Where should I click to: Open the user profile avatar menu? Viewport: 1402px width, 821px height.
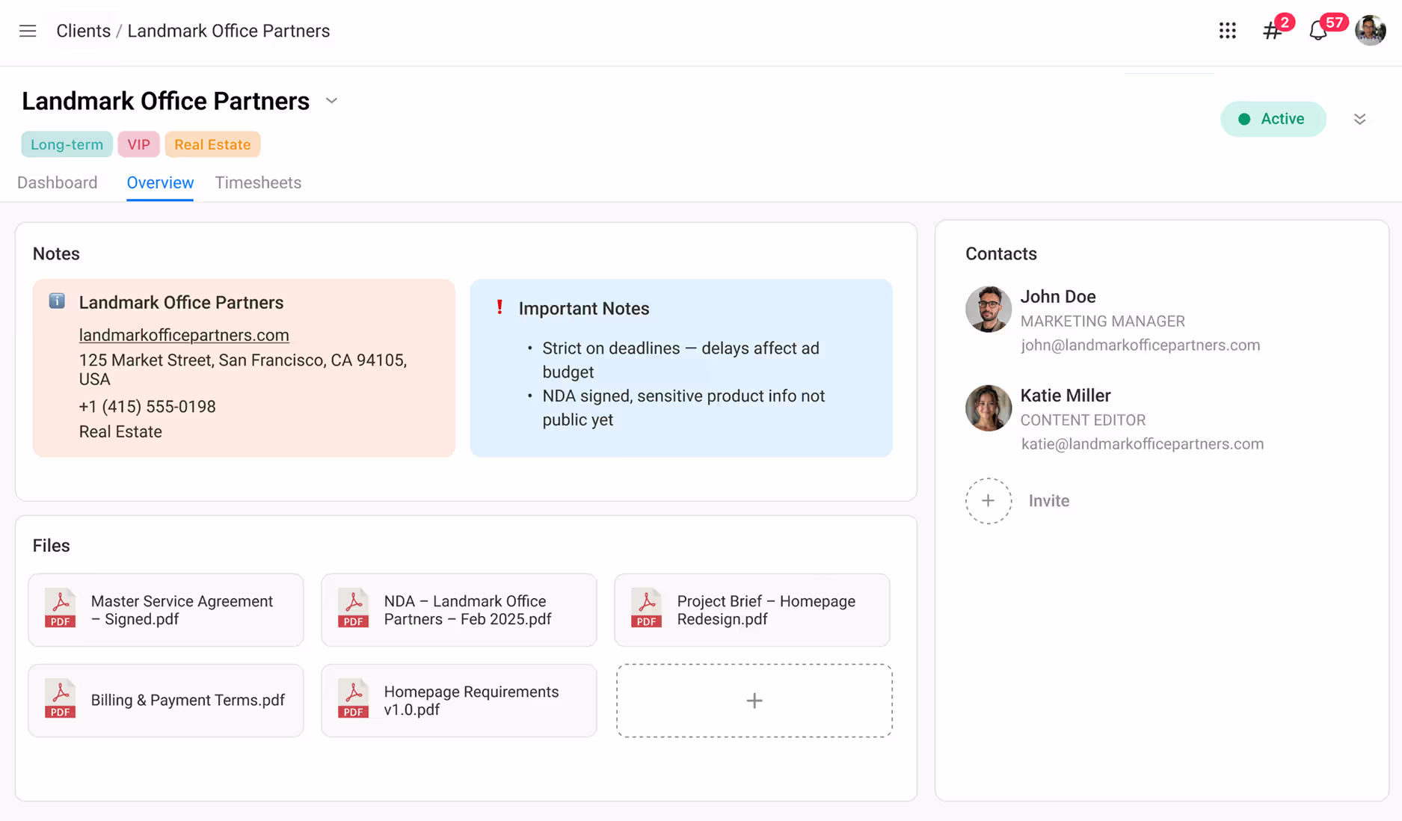1370,31
